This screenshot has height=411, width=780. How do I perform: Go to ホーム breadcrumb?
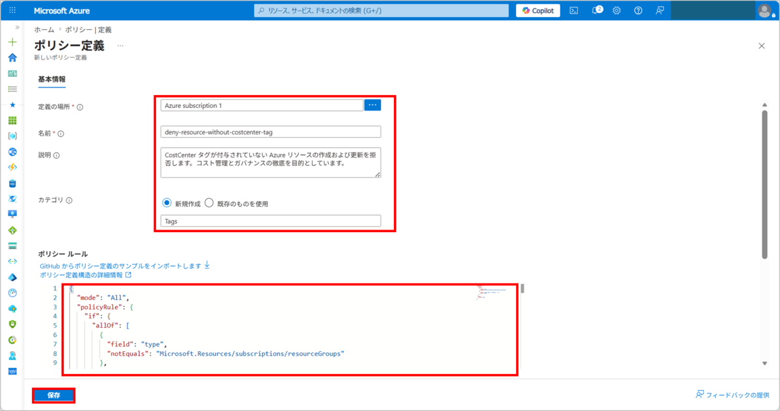(44, 30)
